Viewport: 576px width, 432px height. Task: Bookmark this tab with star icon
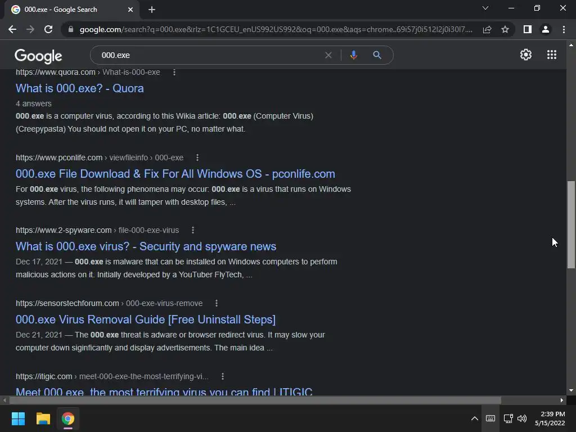pyautogui.click(x=505, y=29)
